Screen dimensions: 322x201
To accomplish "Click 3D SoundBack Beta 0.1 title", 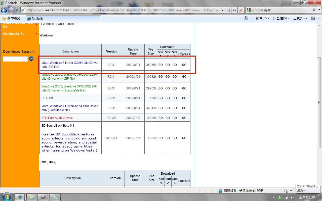I will pyautogui.click(x=58, y=126).
